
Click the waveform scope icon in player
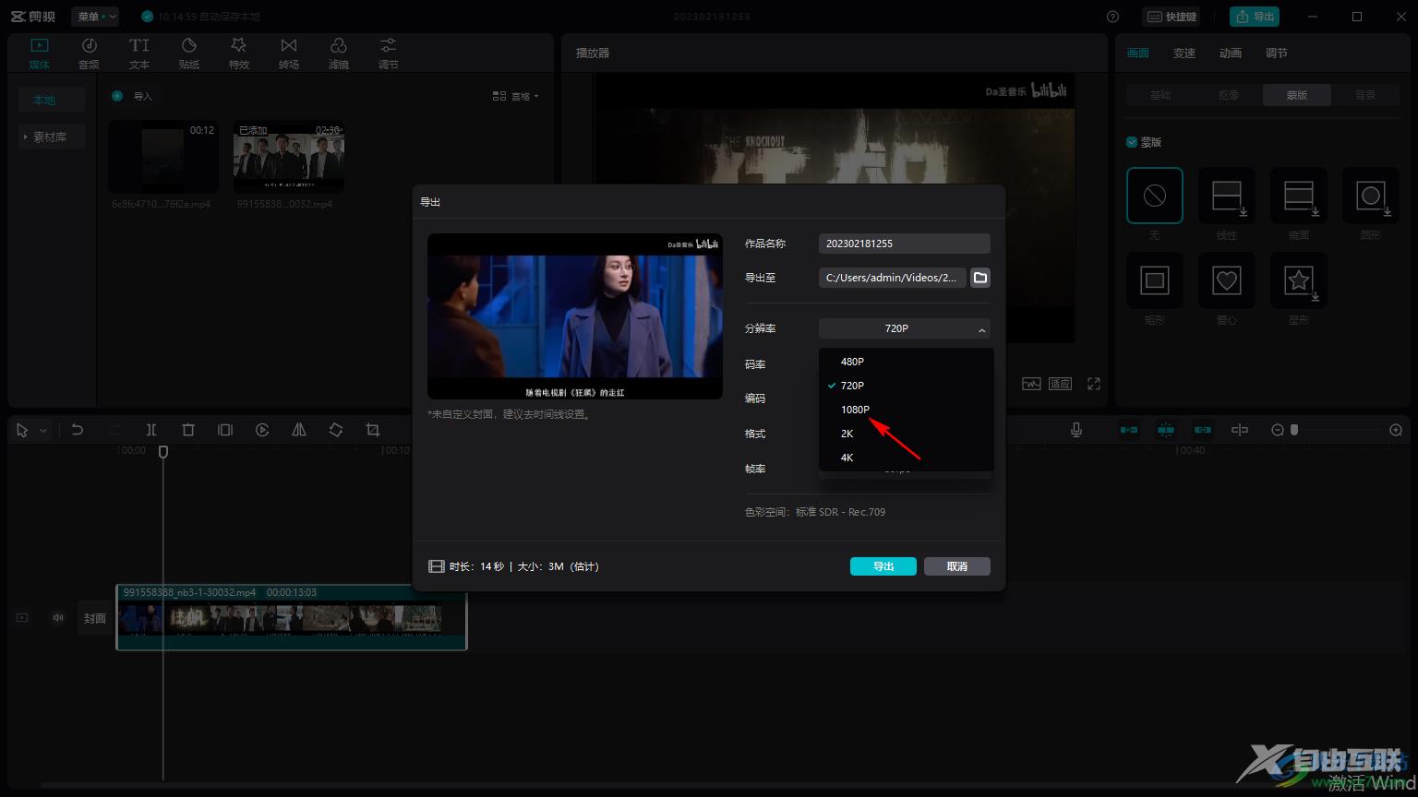(x=1031, y=384)
